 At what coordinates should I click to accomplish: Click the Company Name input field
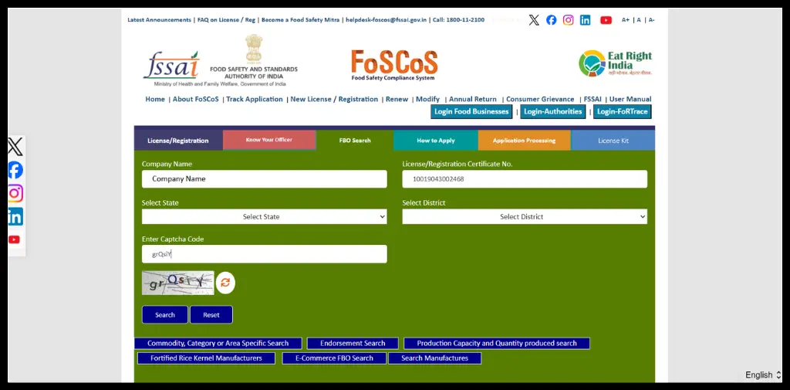265,178
